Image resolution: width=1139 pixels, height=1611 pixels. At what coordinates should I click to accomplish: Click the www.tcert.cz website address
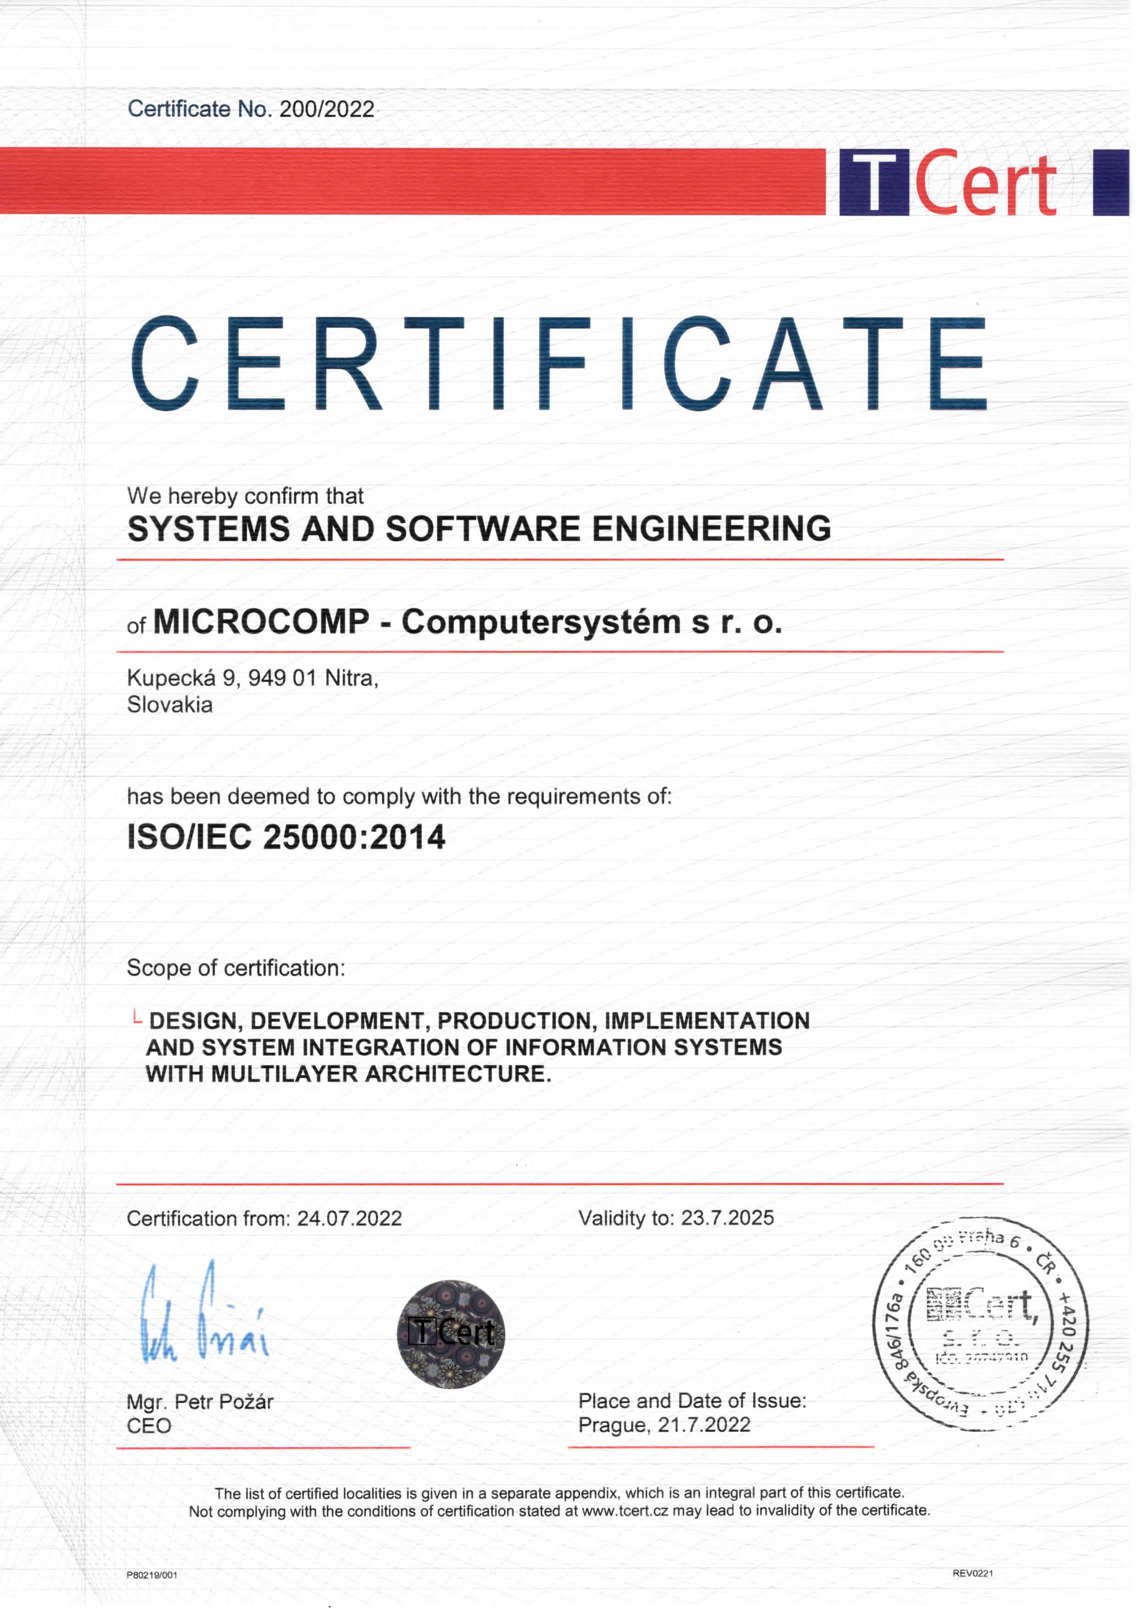[x=625, y=1510]
